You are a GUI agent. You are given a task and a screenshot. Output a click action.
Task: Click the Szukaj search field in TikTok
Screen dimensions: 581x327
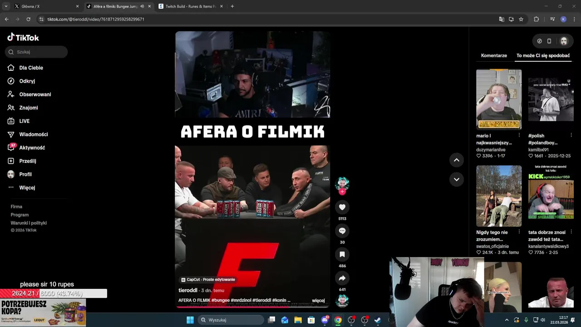(x=36, y=52)
